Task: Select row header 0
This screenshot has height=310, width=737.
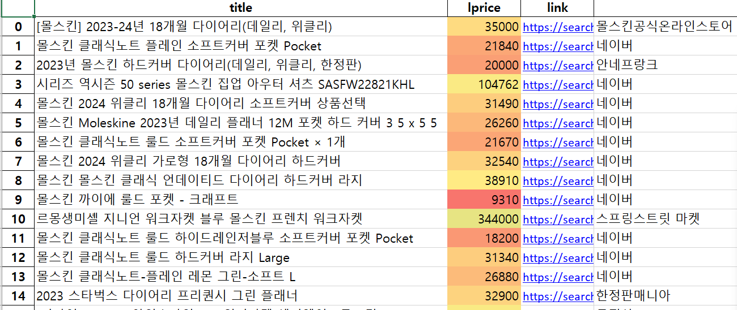Action: coord(18,27)
